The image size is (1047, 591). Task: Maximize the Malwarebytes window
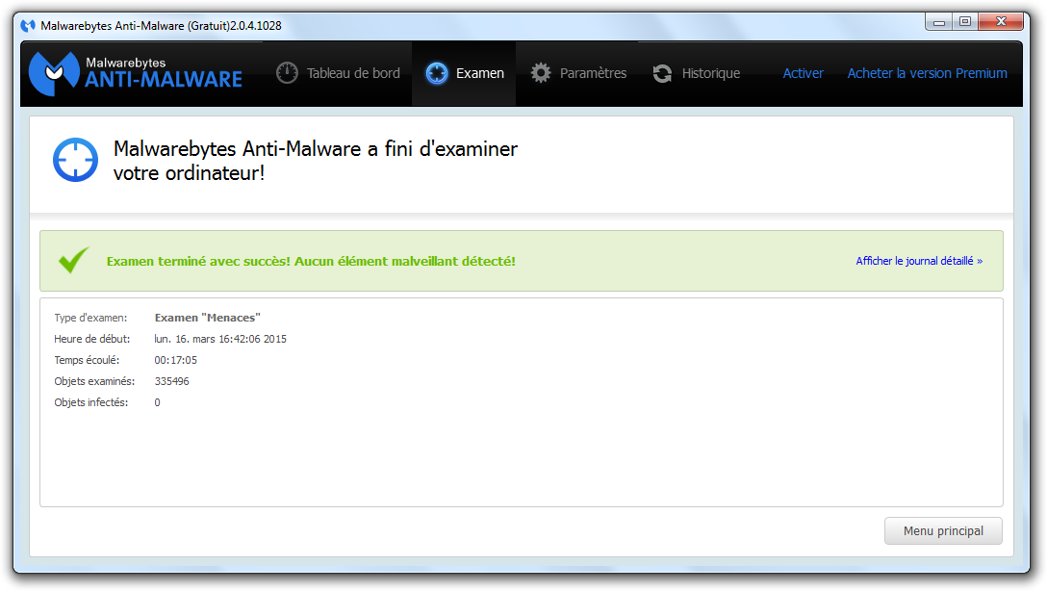pyautogui.click(x=965, y=22)
